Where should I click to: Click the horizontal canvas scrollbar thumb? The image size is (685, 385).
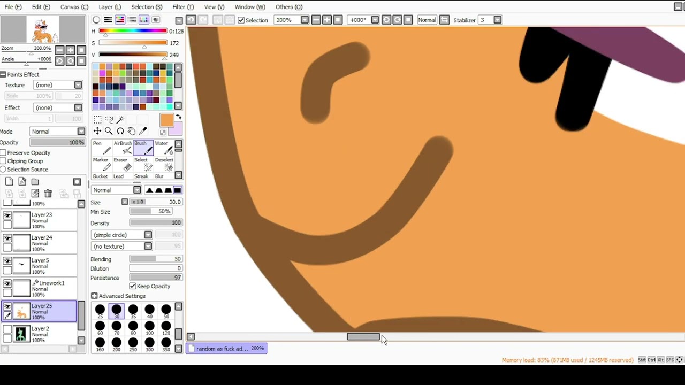coord(363,336)
